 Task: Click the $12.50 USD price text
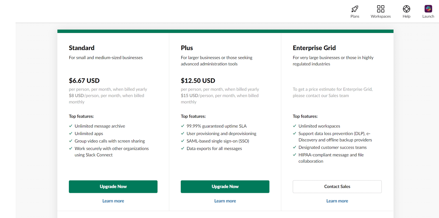coord(198,80)
